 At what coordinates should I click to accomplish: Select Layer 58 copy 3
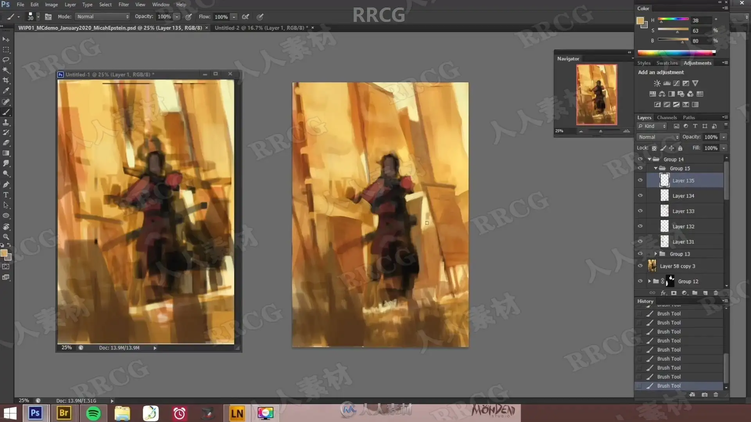click(x=685, y=266)
